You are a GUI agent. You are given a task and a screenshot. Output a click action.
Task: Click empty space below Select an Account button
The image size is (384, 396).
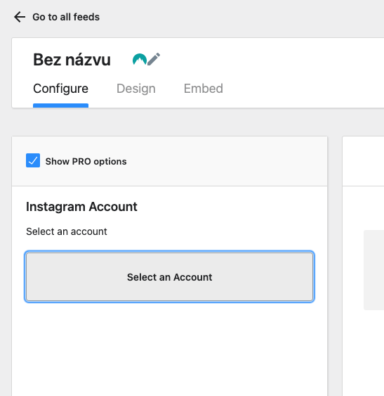[x=169, y=348]
